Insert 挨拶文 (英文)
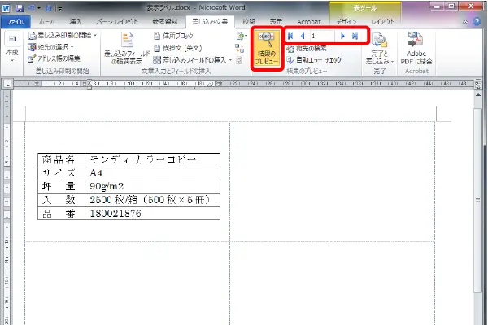 pos(178,48)
